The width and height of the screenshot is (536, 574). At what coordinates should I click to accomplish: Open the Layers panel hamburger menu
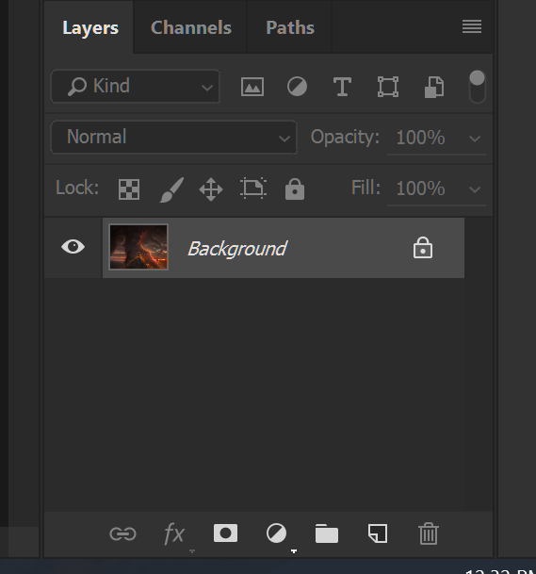click(472, 26)
